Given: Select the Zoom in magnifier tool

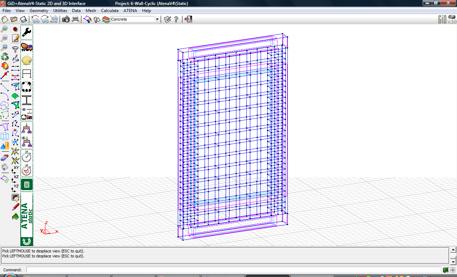Looking at the screenshot, I should pos(5,29).
